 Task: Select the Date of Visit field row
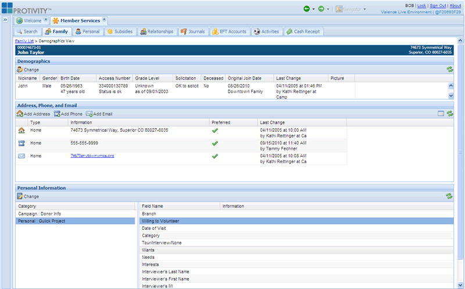296,228
